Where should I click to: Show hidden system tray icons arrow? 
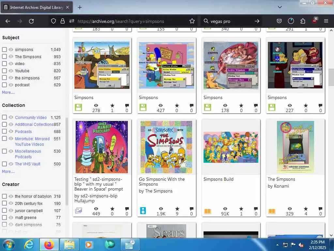[x=277, y=245]
